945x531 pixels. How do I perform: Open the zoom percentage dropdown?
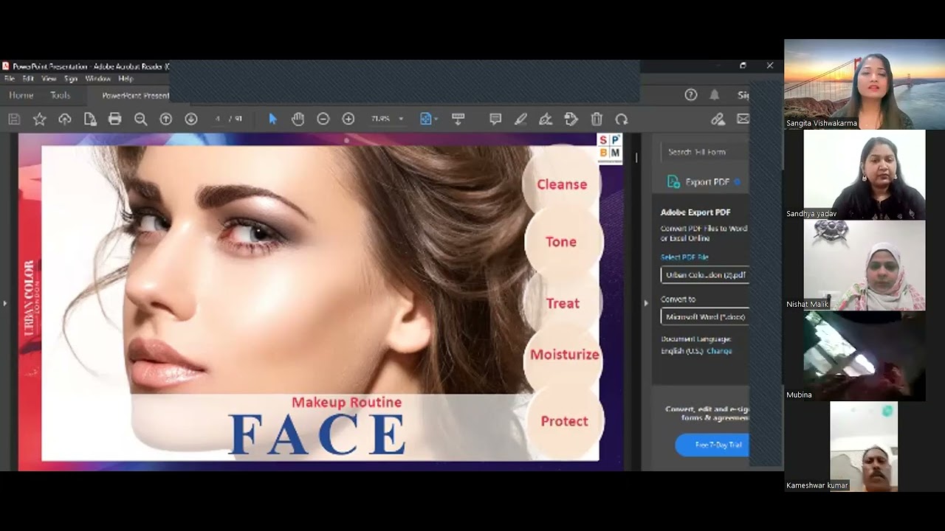(x=401, y=119)
